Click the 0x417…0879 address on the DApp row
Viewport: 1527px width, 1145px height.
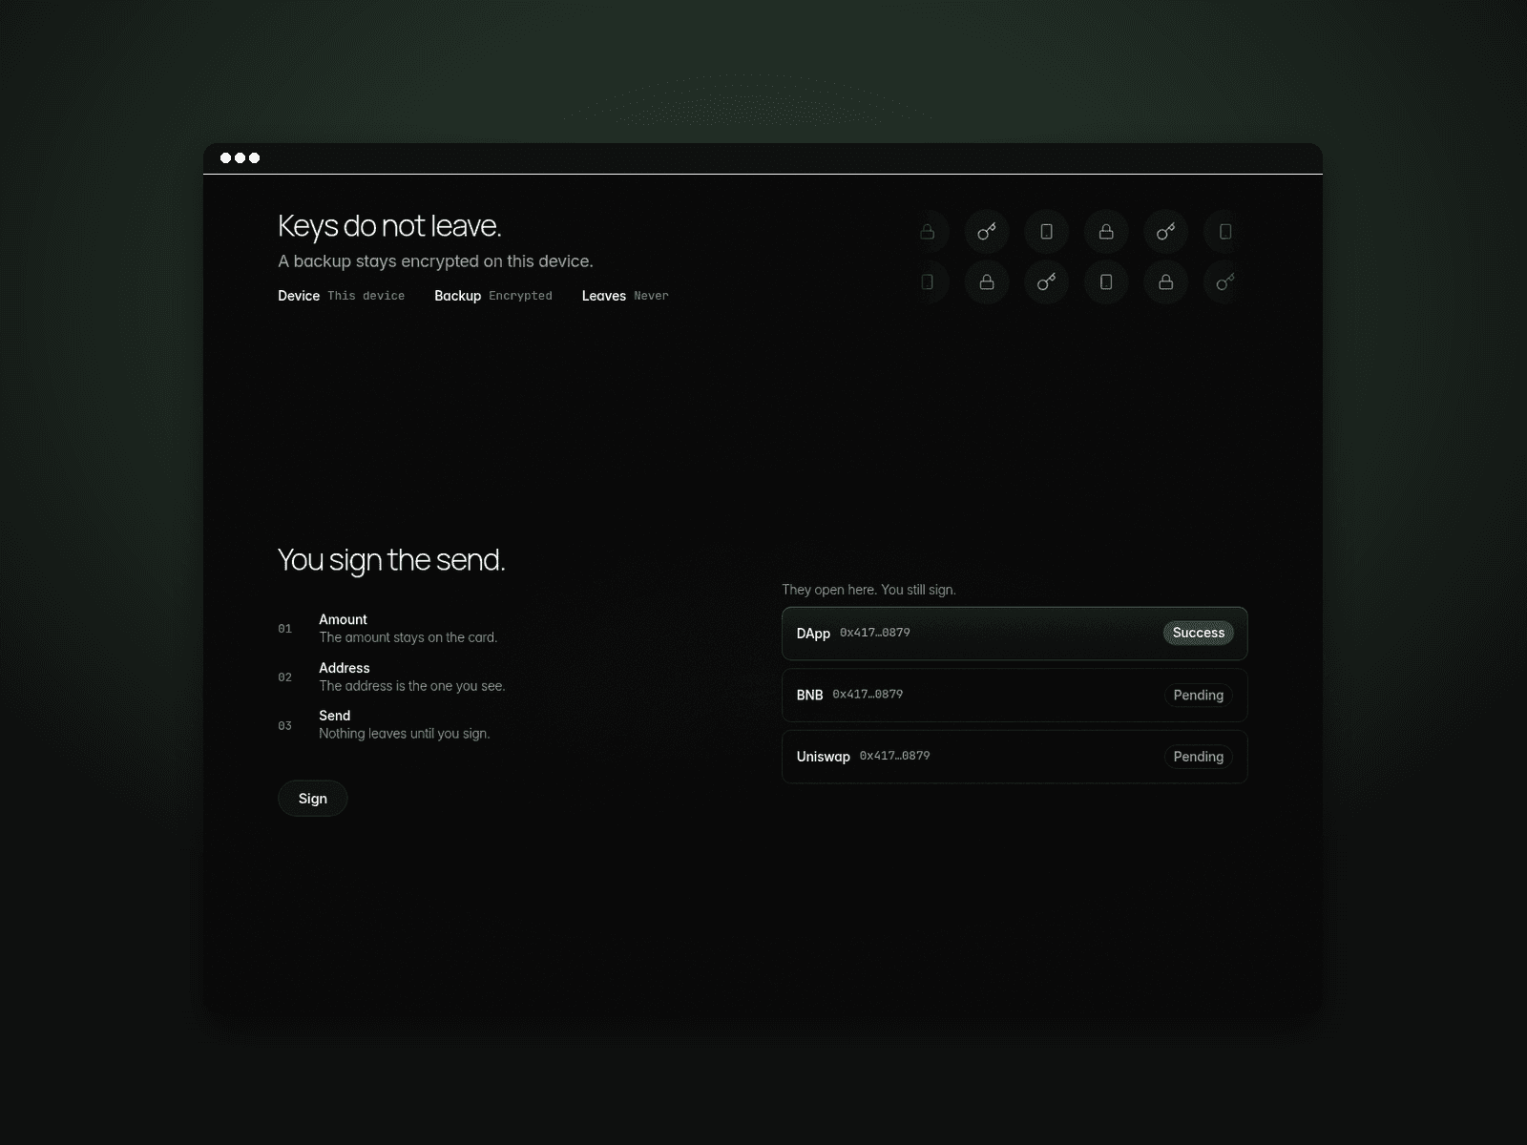click(875, 633)
